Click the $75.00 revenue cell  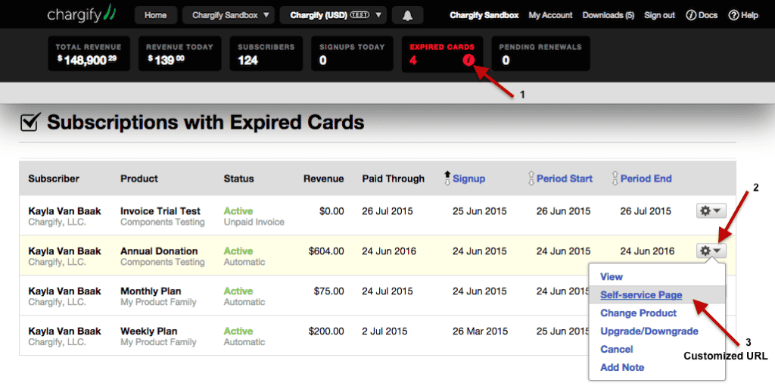tap(328, 291)
